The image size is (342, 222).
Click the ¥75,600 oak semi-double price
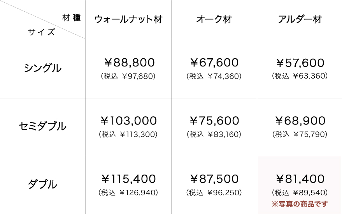coord(214,121)
